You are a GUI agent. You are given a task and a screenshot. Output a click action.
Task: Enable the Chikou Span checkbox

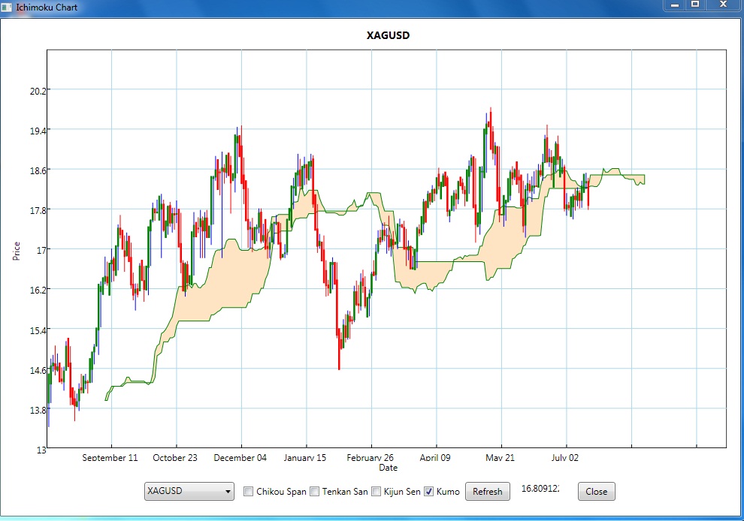249,492
